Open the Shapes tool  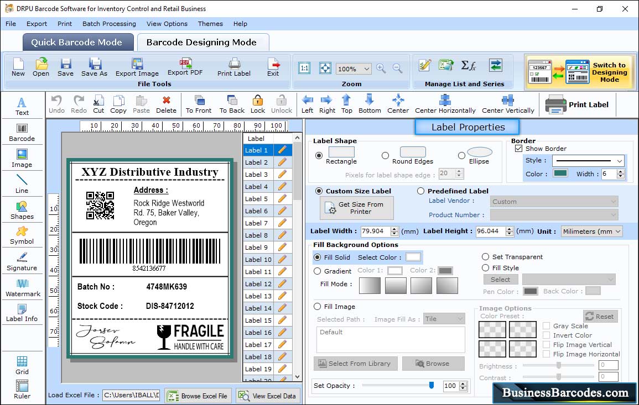click(22, 211)
